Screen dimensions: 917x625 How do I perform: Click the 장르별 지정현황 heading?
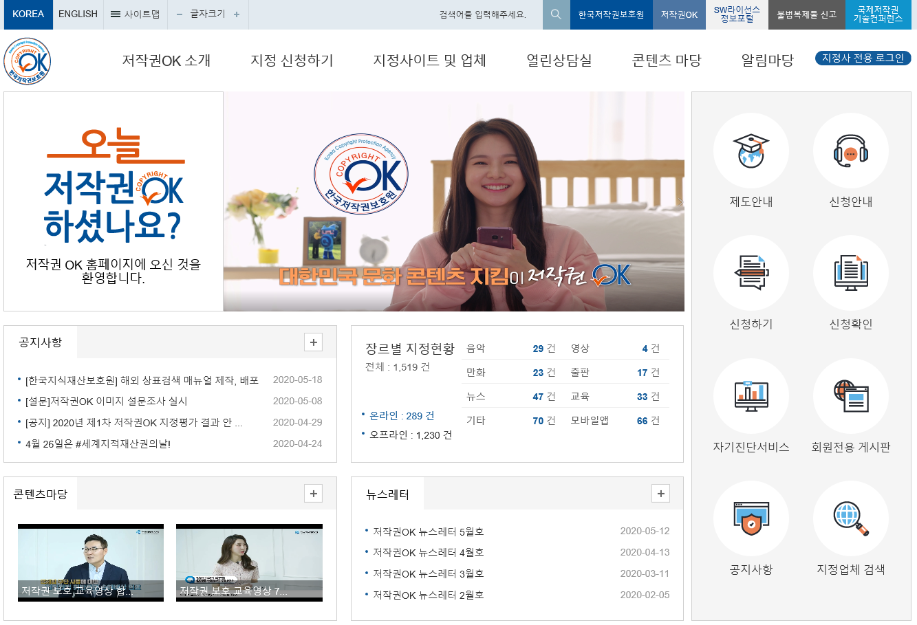tap(410, 349)
